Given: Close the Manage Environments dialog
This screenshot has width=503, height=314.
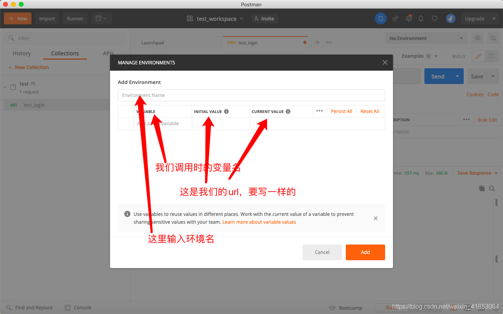Looking at the screenshot, I should click(x=385, y=62).
